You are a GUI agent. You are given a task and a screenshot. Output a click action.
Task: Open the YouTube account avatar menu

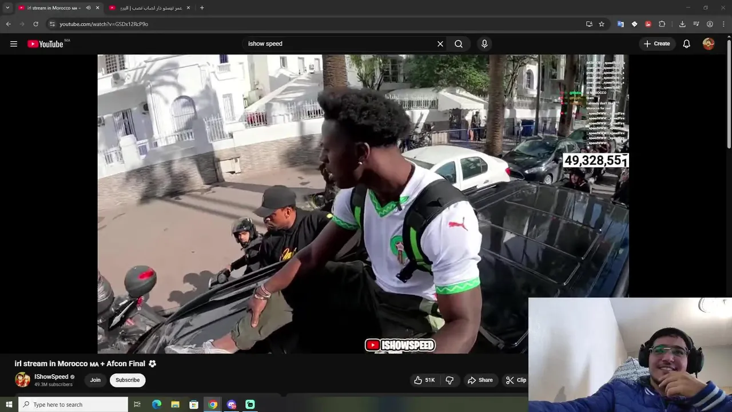tap(709, 43)
